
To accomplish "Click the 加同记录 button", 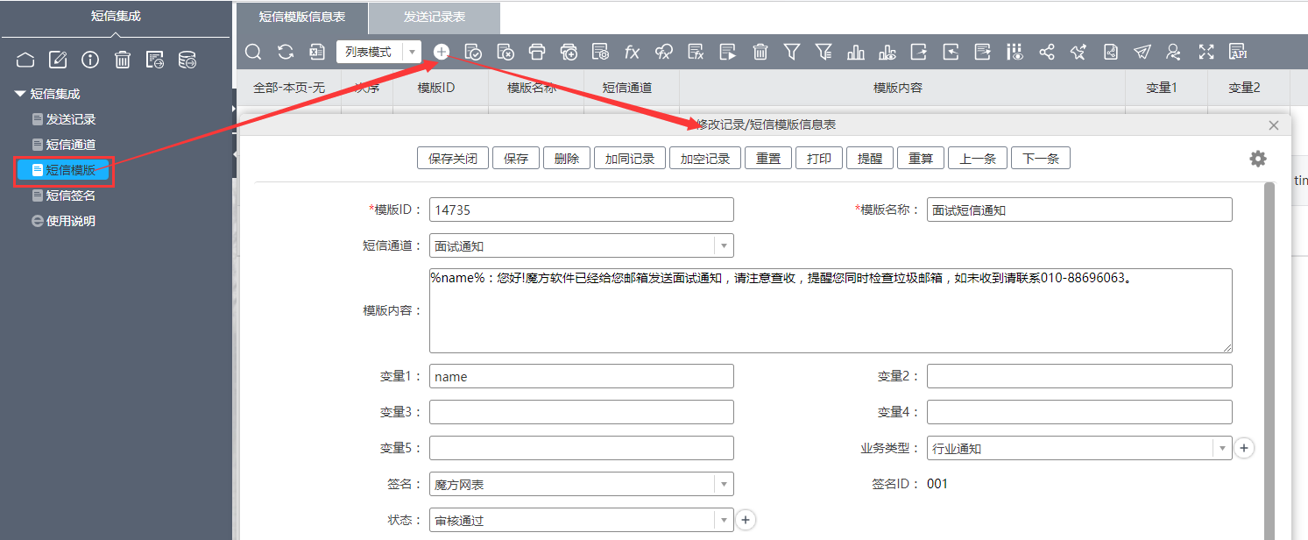I will [630, 159].
